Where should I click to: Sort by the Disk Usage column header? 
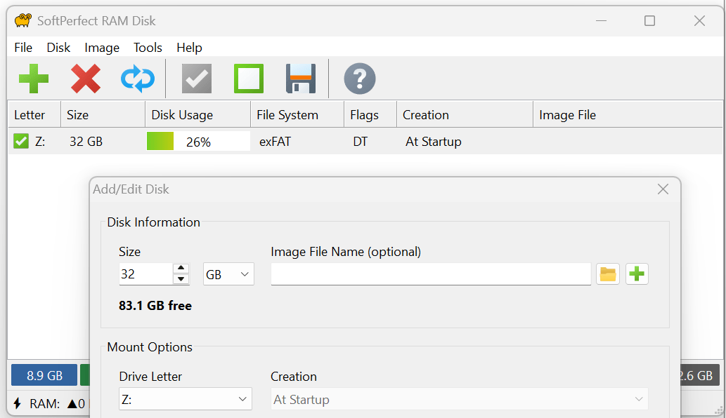click(197, 114)
